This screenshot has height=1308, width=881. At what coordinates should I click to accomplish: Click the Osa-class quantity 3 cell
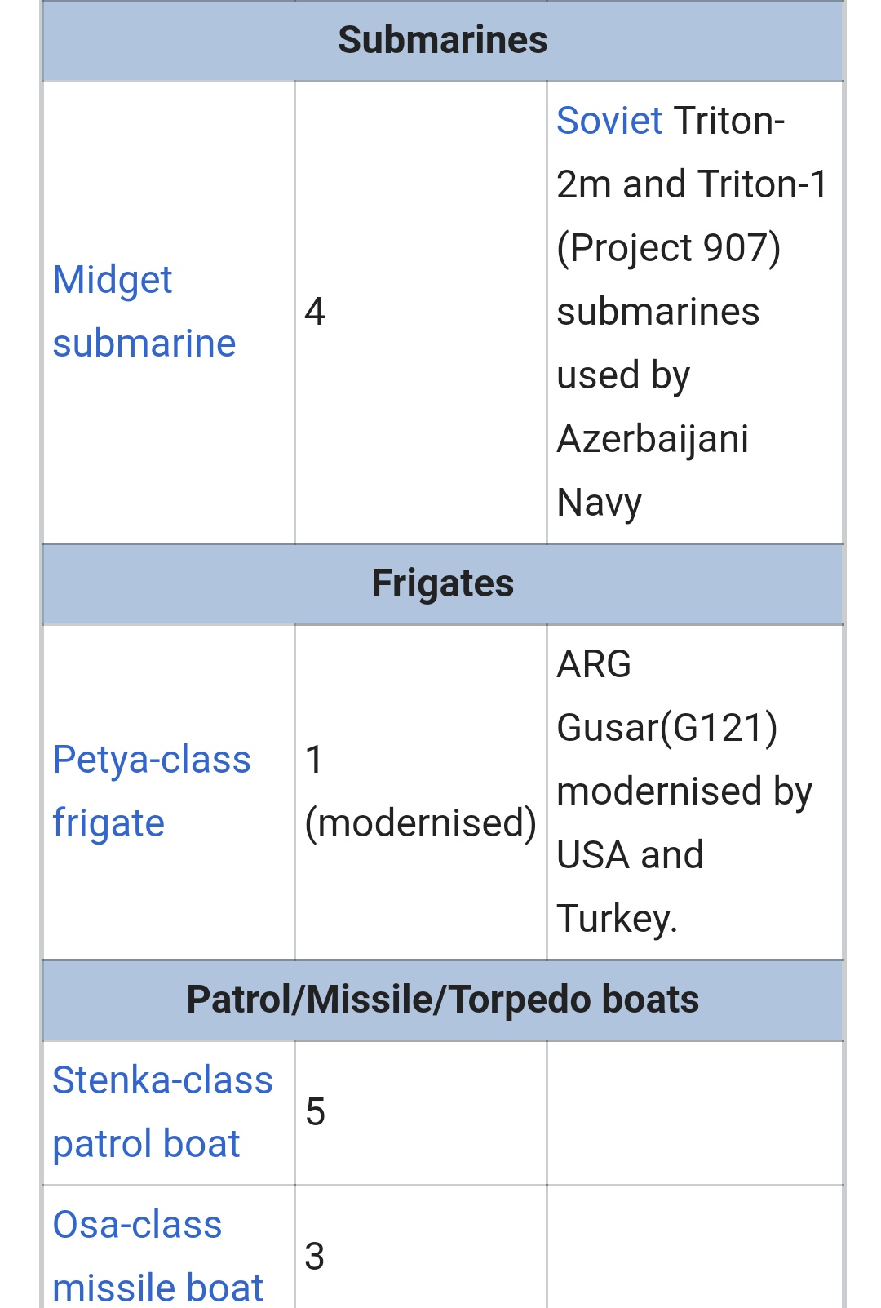(315, 1257)
